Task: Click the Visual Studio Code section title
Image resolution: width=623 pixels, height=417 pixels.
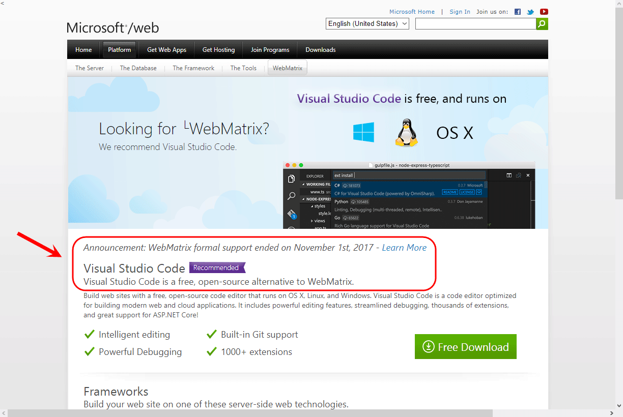Action: pyautogui.click(x=134, y=268)
